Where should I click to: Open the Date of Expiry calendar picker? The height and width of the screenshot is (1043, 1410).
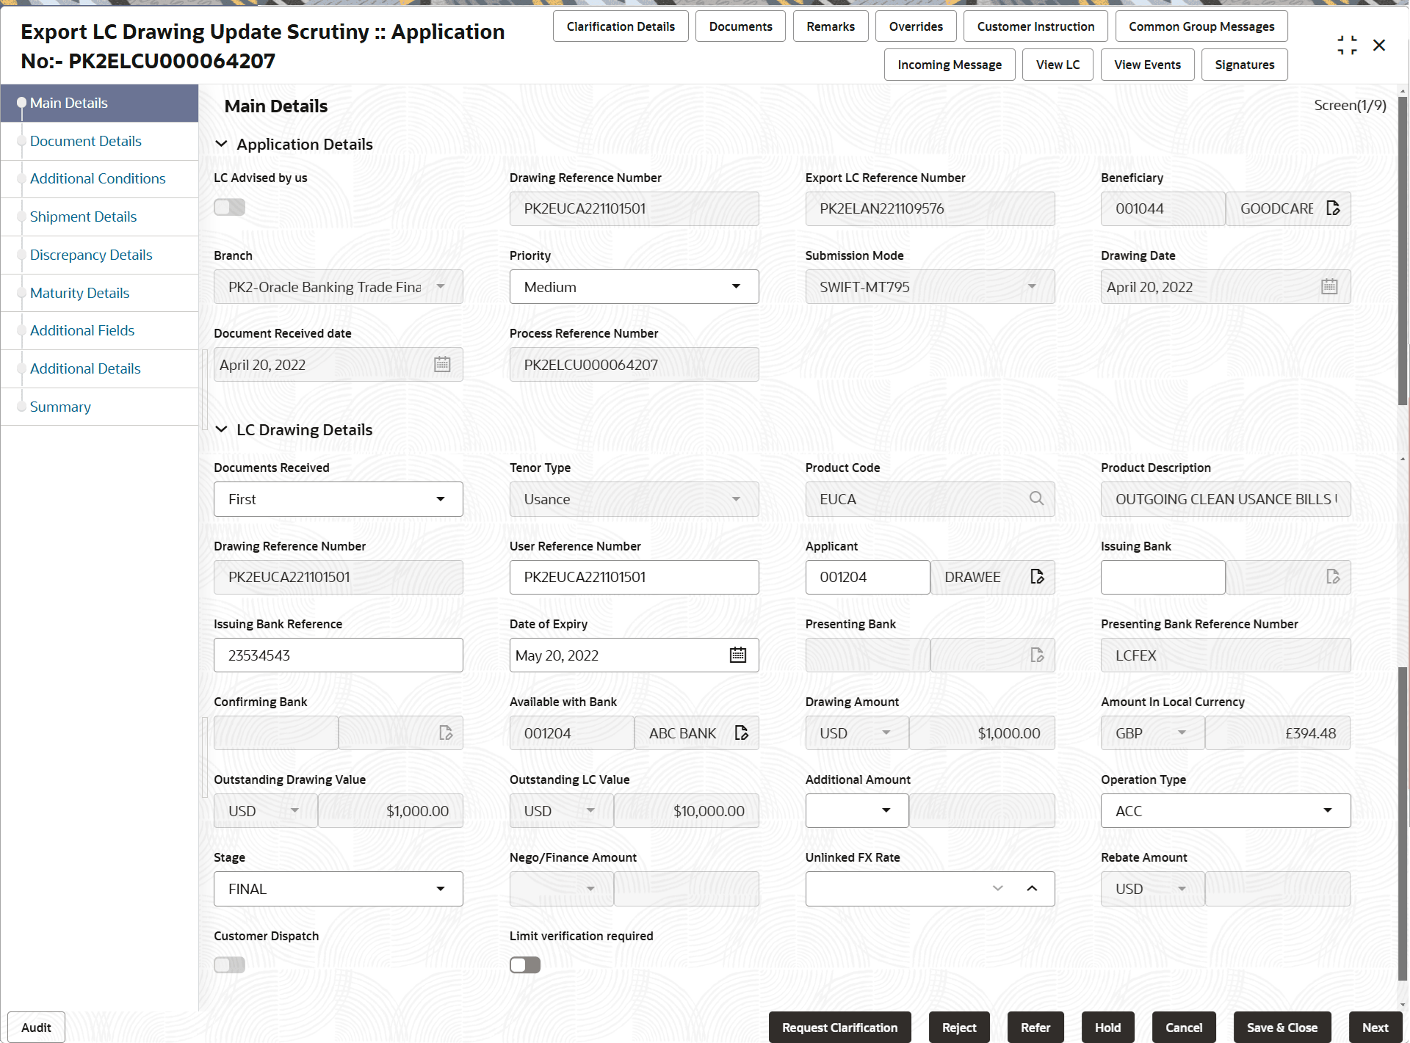click(738, 654)
